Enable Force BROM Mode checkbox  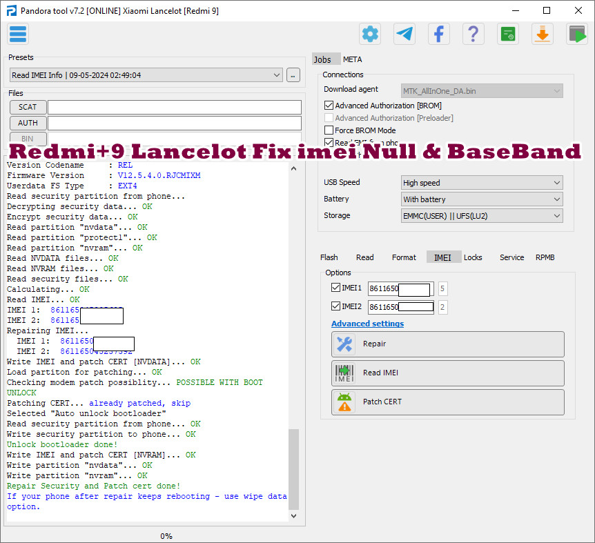click(x=329, y=130)
